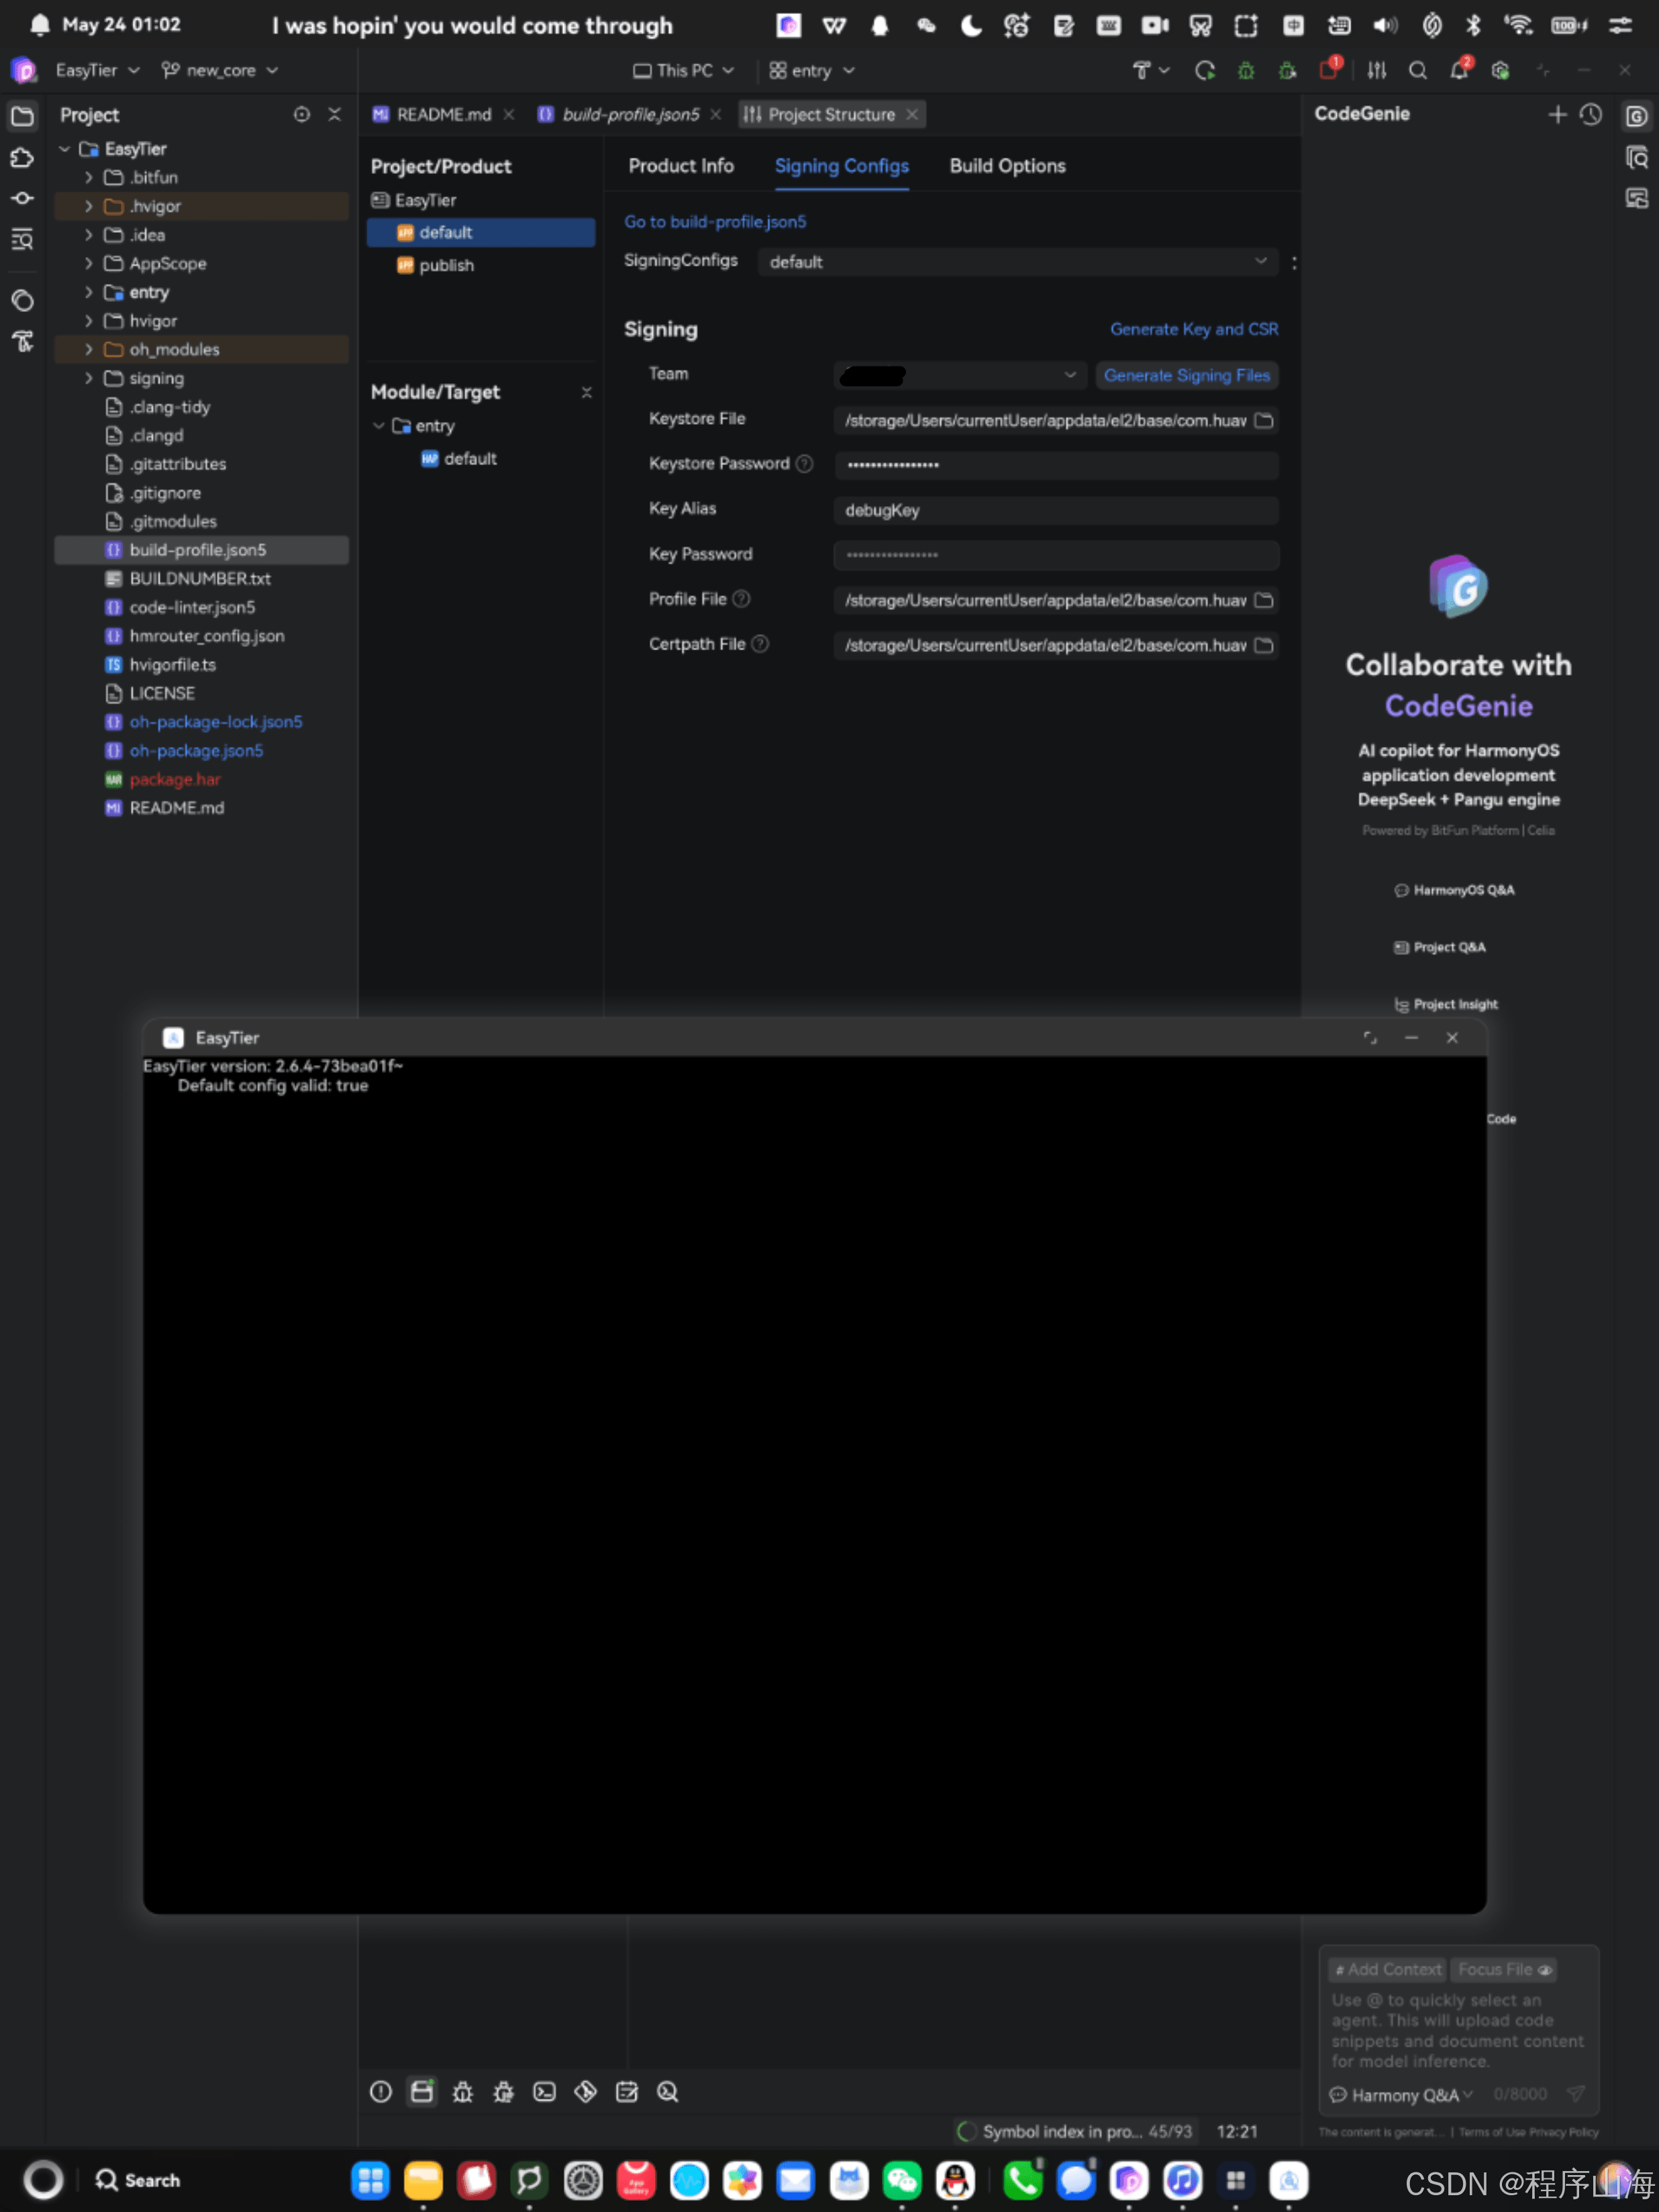1659x2212 pixels.
Task: Open the This PC device selector
Action: pos(683,71)
